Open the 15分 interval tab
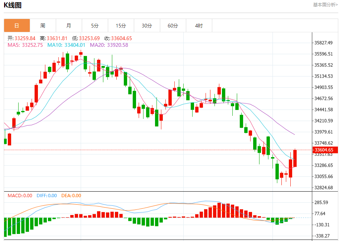Viewport: 342px width, 241px height. coord(121,26)
